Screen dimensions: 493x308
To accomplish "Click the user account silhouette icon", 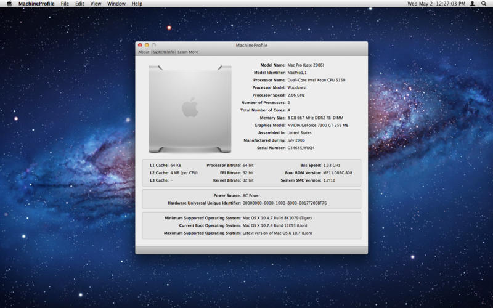I will (x=472, y=4).
